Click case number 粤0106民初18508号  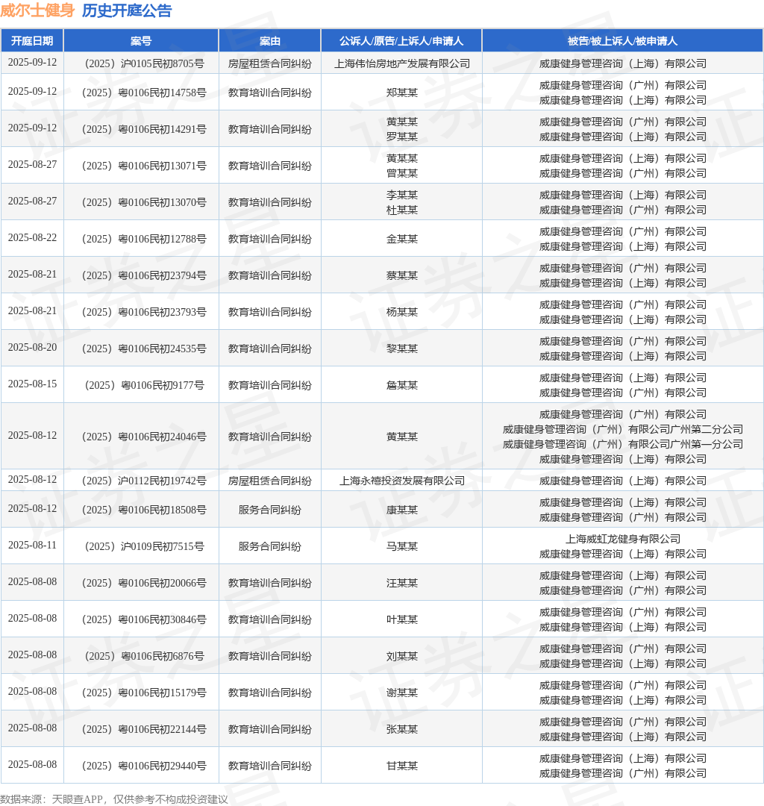pos(145,510)
